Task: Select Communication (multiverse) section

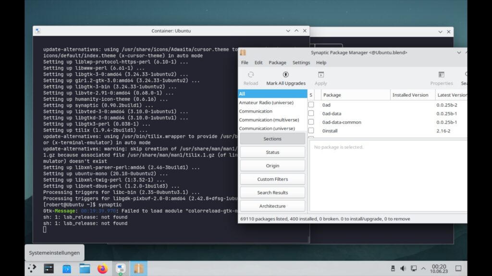Action: pos(272,119)
